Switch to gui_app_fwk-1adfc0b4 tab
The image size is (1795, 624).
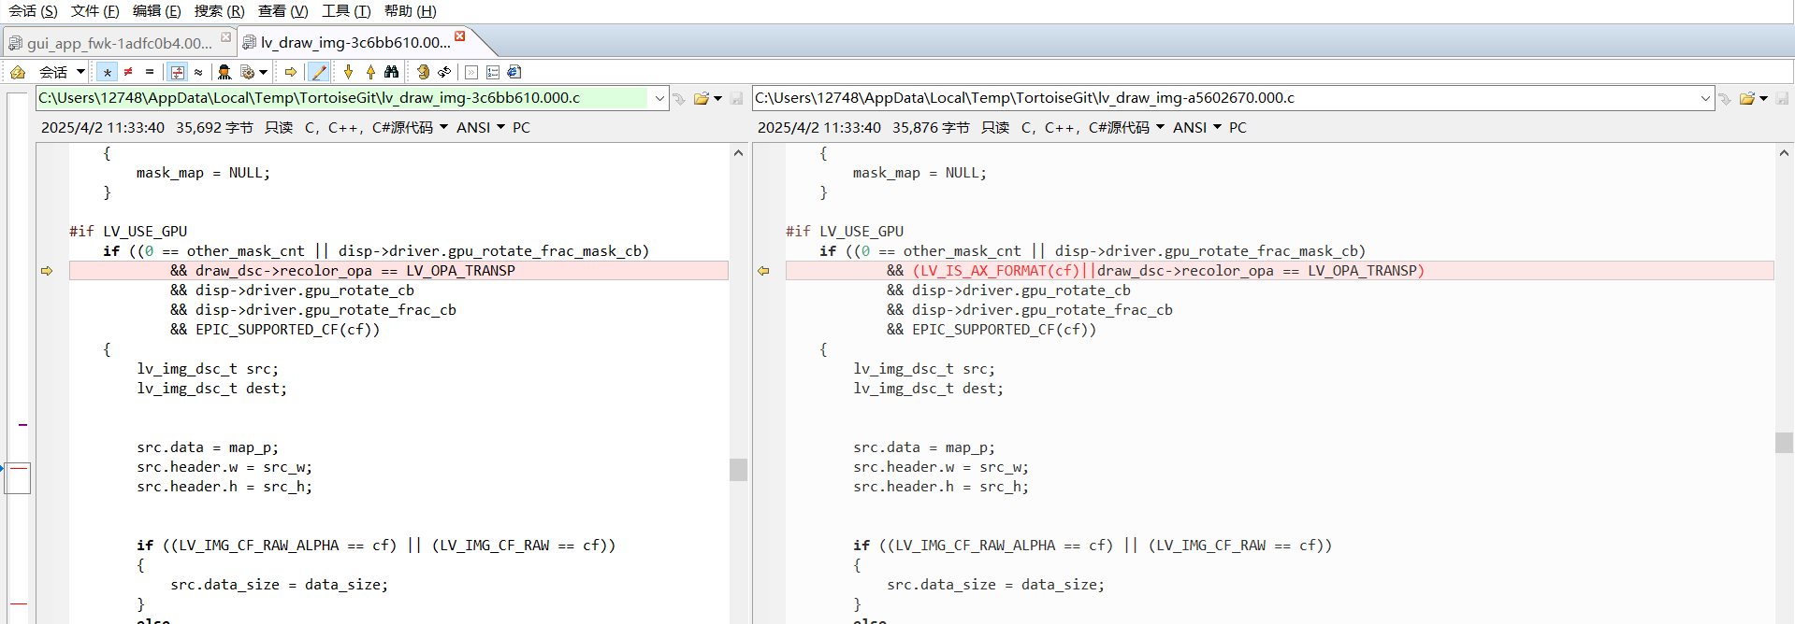119,43
